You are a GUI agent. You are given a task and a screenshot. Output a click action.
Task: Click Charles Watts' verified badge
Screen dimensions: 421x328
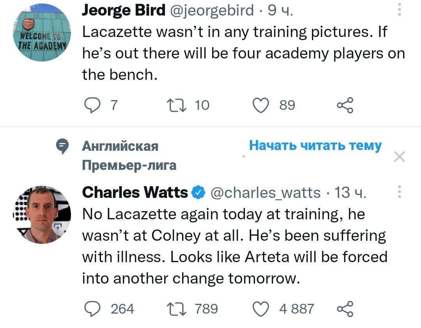pos(199,192)
